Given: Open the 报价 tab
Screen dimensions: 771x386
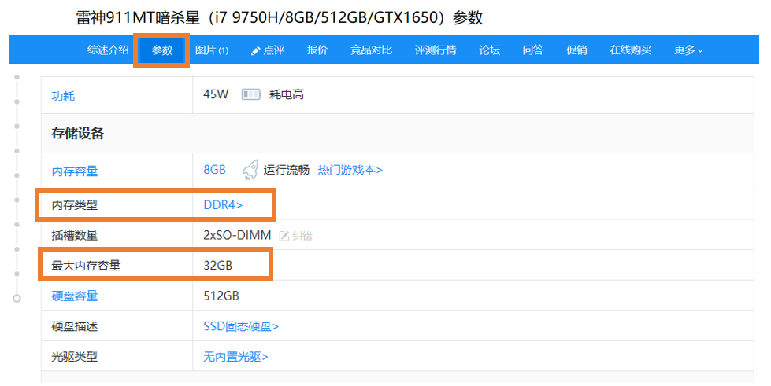Looking at the screenshot, I should (317, 50).
